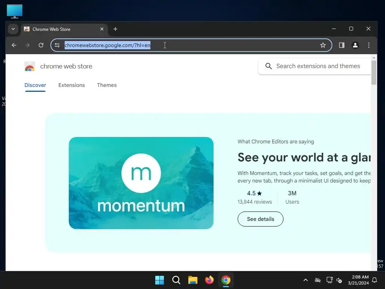Screen dimensions: 385x289
Task: Click the chrome web store logo
Action: pyautogui.click(x=30, y=66)
